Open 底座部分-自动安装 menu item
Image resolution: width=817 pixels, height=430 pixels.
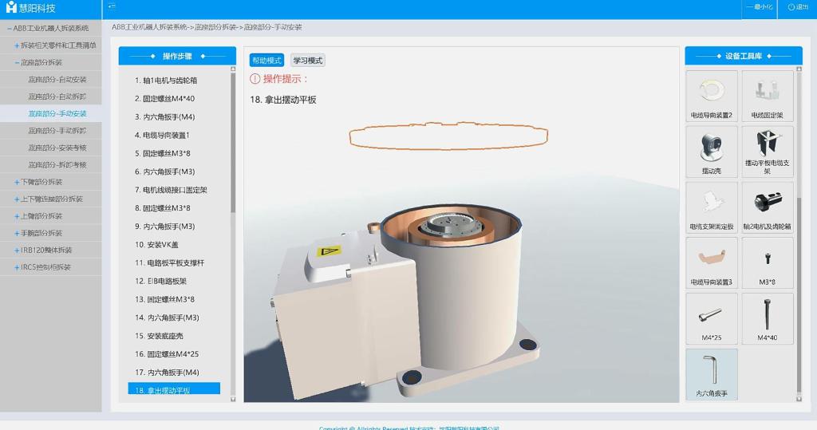(x=57, y=80)
